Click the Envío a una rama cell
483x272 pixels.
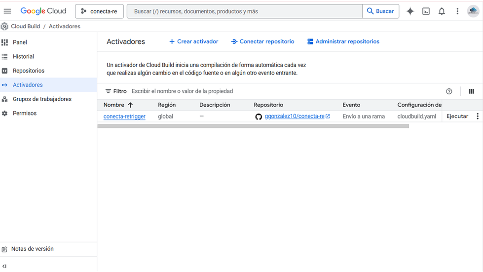(364, 117)
